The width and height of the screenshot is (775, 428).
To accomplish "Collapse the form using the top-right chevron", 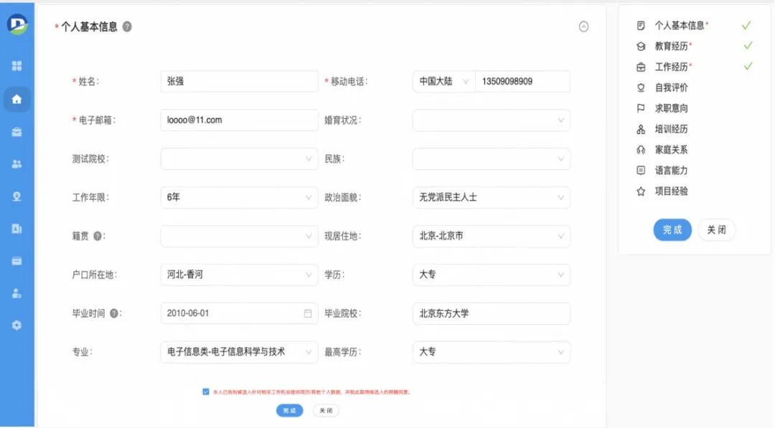I will point(583,26).
